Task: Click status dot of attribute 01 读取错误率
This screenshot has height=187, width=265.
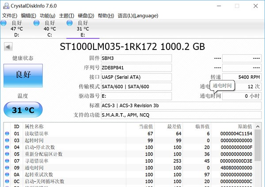Action: coord(7,134)
